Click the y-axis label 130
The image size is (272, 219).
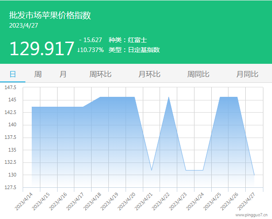click(12, 175)
